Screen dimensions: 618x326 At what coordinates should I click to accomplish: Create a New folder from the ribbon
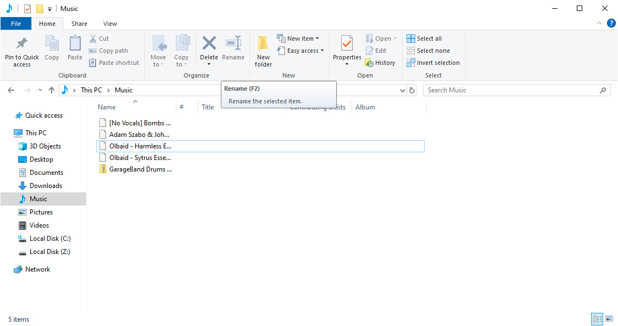263,51
